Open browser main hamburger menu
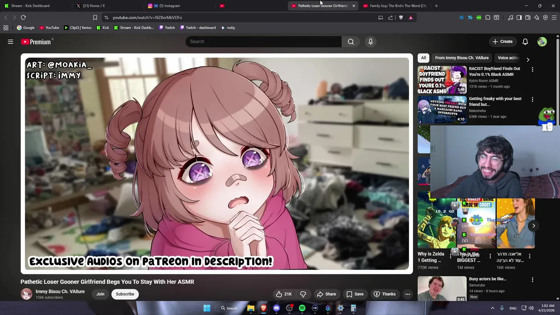 point(554,17)
